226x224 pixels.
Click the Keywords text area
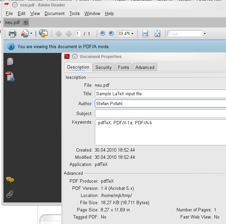tap(161, 132)
